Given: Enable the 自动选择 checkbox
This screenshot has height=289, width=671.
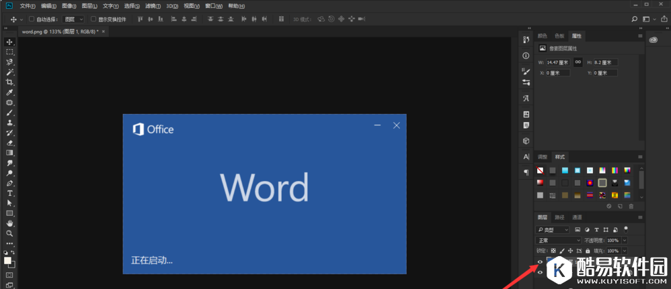Looking at the screenshot, I should click(32, 19).
